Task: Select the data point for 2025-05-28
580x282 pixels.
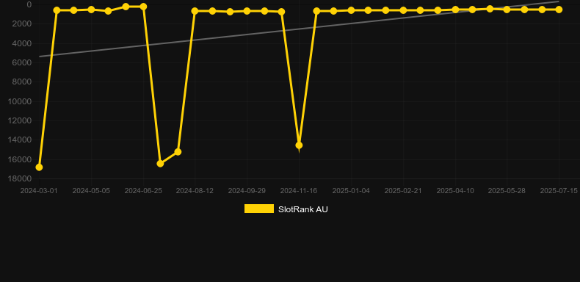Action: pos(507,10)
